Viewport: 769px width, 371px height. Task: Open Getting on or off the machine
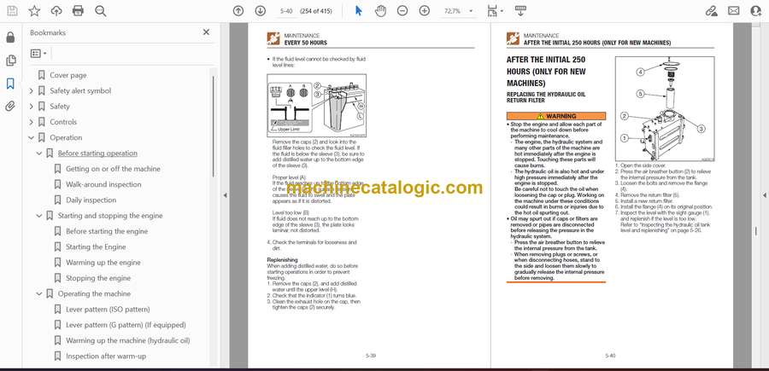113,169
